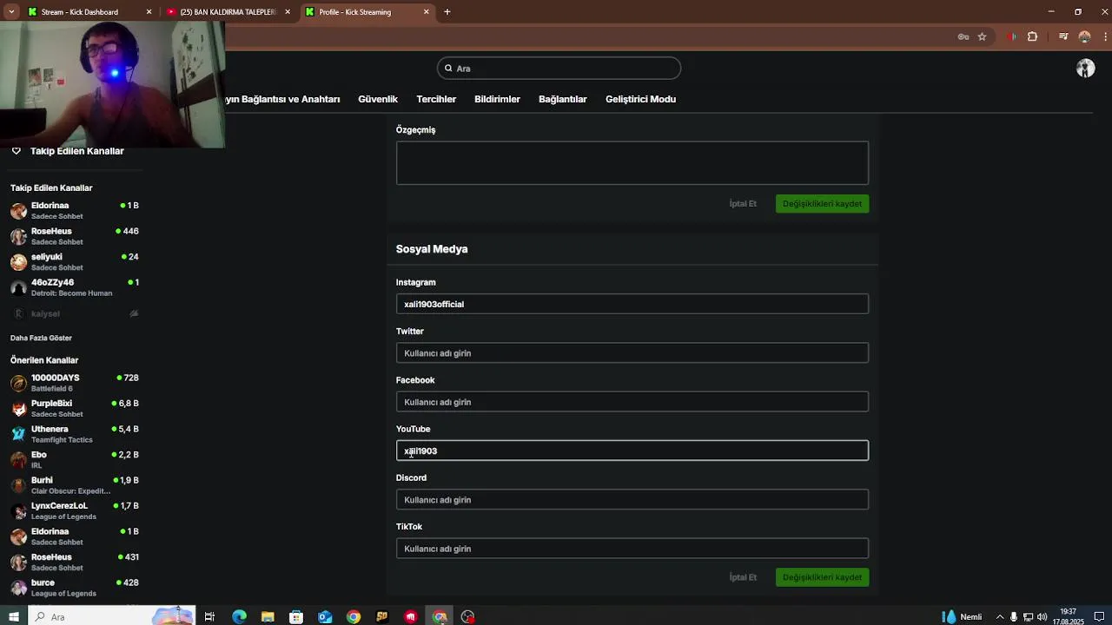Image resolution: width=1112 pixels, height=625 pixels.
Task: Save bio changes with upper Değişiklikleri kaydet
Action: [x=822, y=204]
